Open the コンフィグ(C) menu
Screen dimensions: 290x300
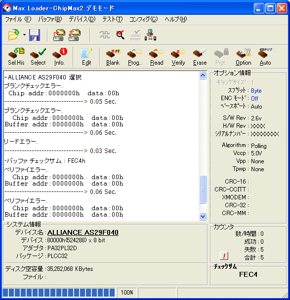pos(143,19)
